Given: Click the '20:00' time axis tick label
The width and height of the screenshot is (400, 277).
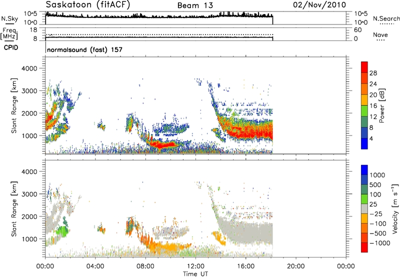Looking at the screenshot, I should (x=295, y=266).
